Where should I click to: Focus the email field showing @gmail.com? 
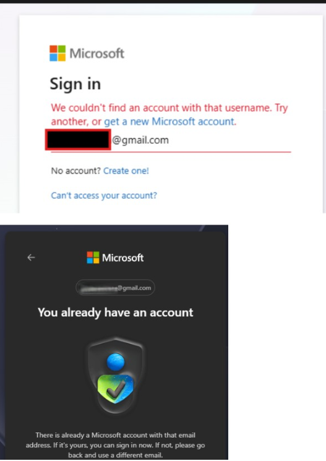pyautogui.click(x=171, y=140)
